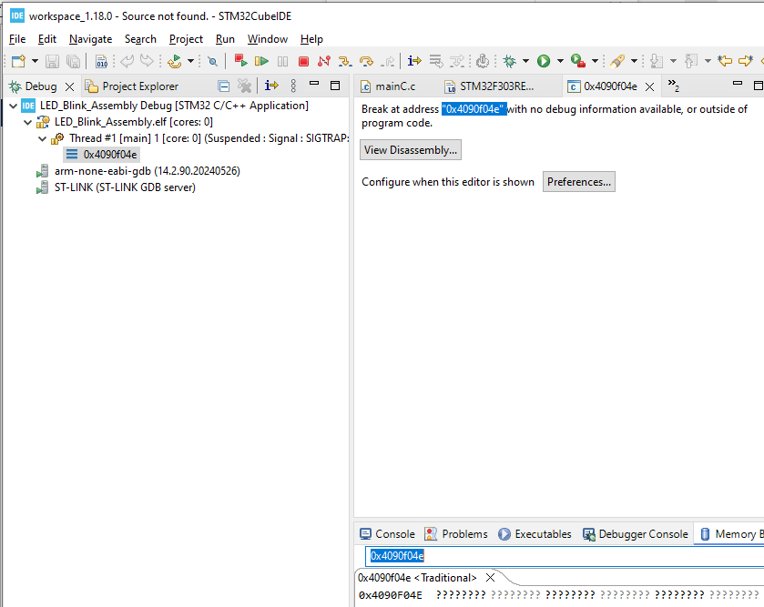Screen dimensions: 764x607
Task: Open dropdown beside the restart debug icon
Action: (191, 61)
